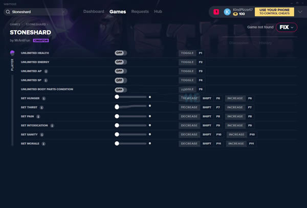
Task: Click the GAMES breadcrumb link
Action: coord(15,24)
